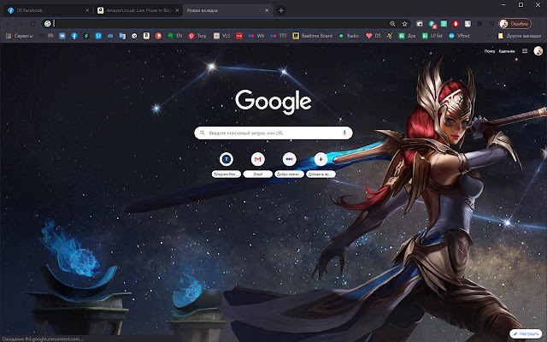Close the Новая вкладка tab
547x342 pixels.
pyautogui.click(x=267, y=10)
